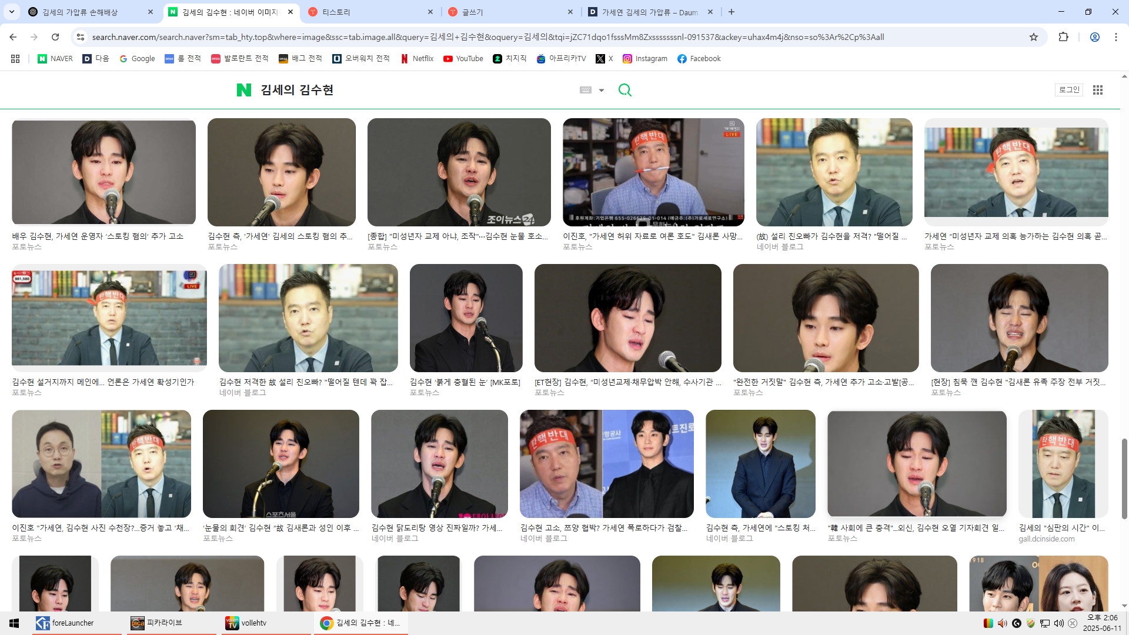1129x635 pixels.
Task: Click the Naver search magnifier icon
Action: click(x=624, y=90)
